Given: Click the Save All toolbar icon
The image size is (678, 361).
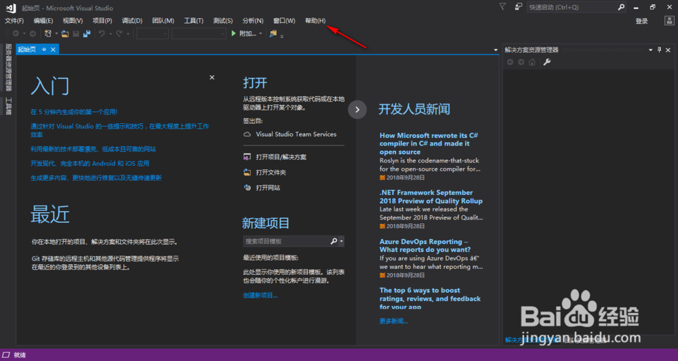Looking at the screenshot, I should click(86, 33).
